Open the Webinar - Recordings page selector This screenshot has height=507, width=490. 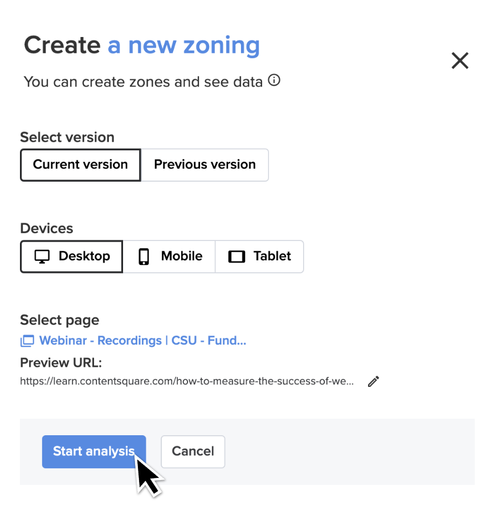(x=142, y=341)
